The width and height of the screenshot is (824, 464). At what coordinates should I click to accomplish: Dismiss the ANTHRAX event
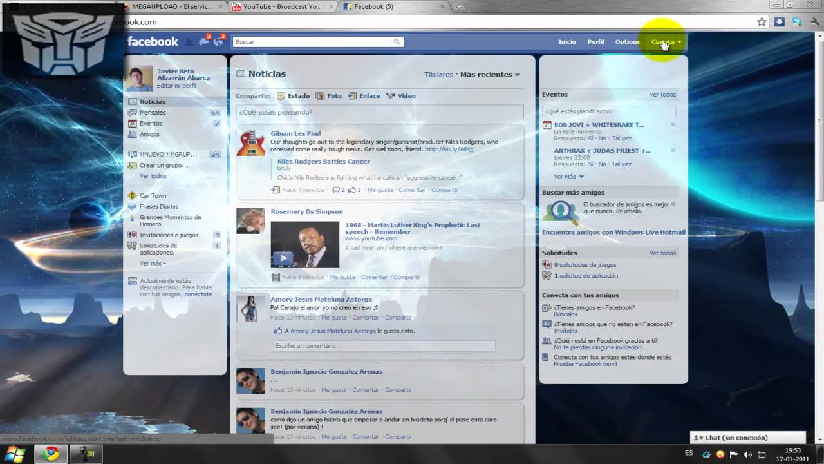(673, 150)
